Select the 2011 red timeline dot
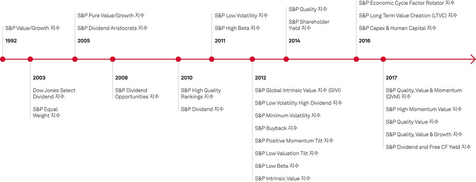 [x=212, y=59]
